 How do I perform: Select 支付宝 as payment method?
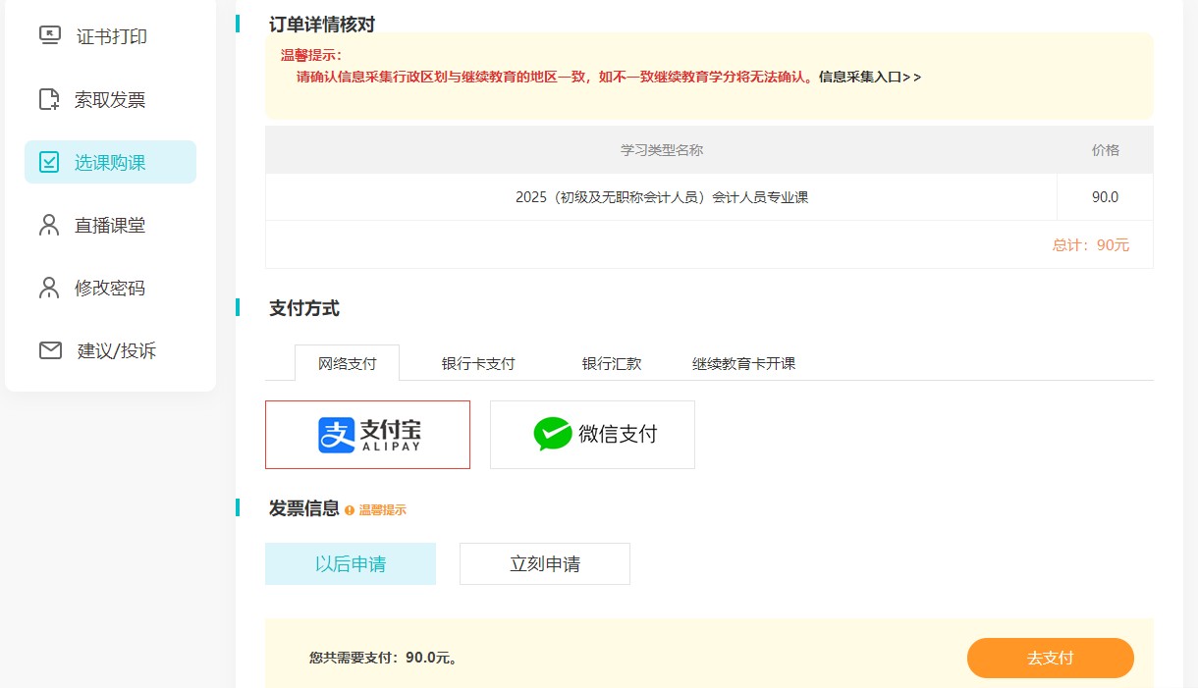pos(367,434)
